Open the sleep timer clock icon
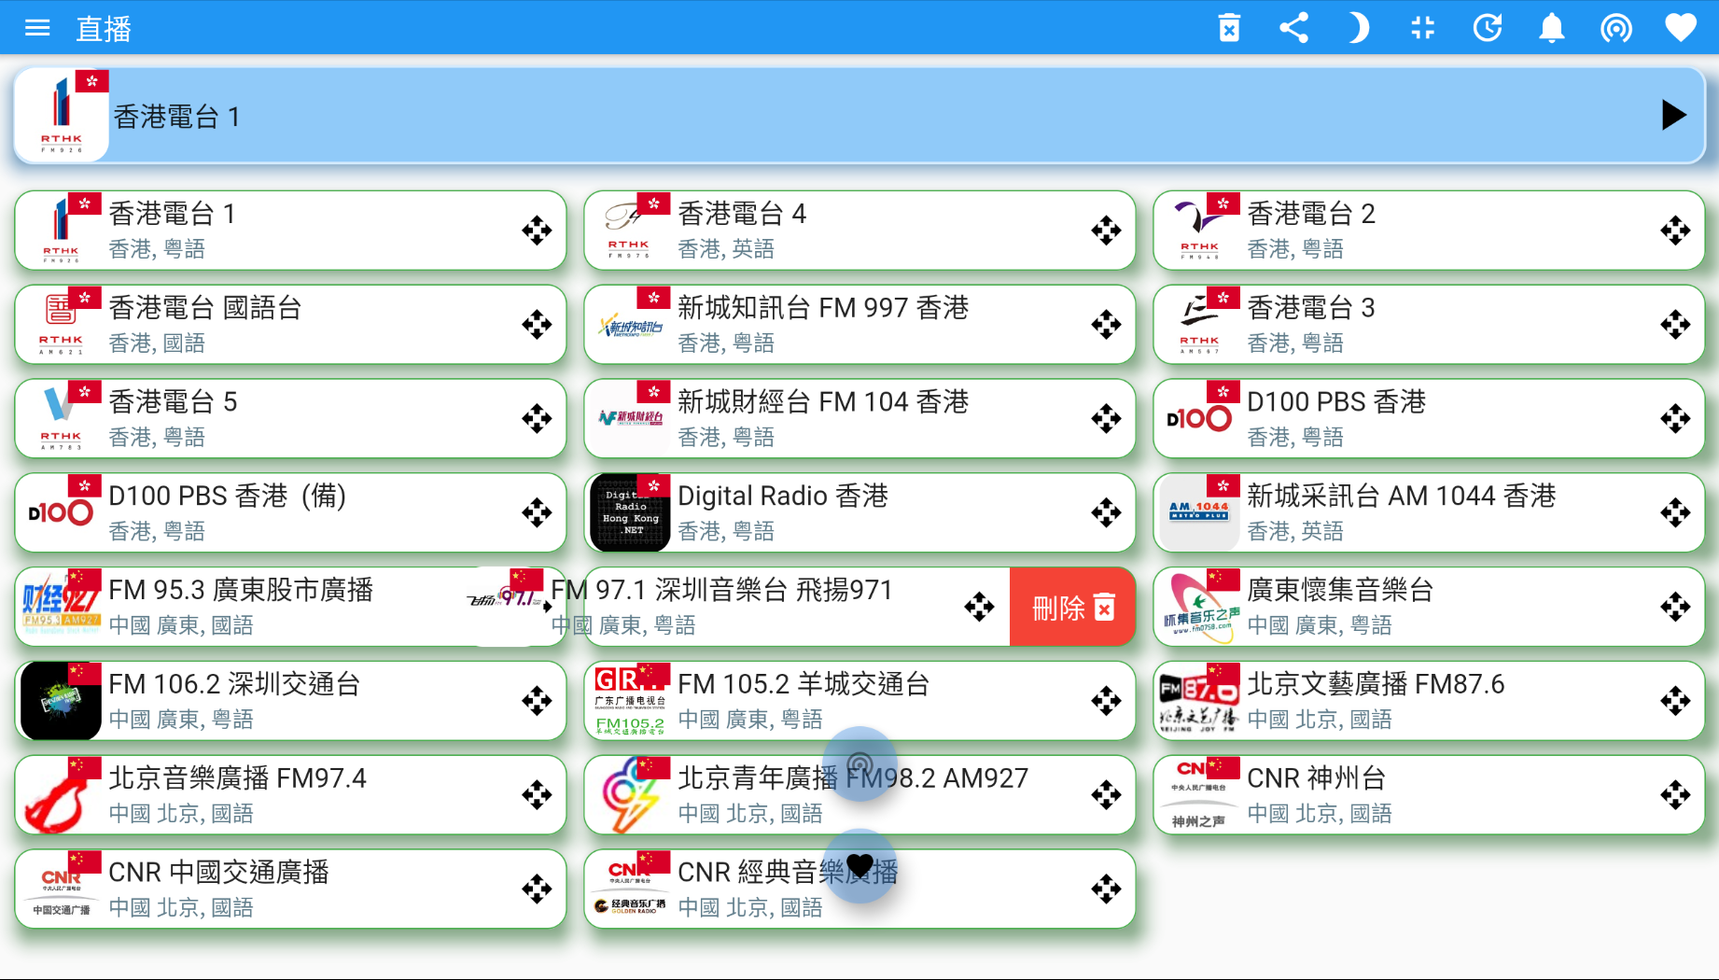 1488,28
